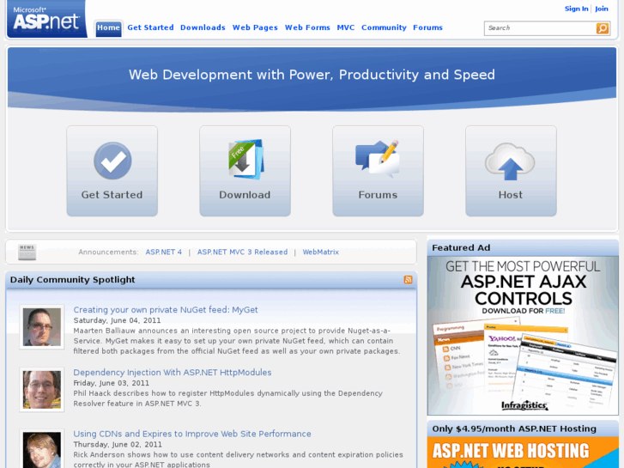624x468 pixels.
Task: Click the Join link
Action: pyautogui.click(x=602, y=9)
